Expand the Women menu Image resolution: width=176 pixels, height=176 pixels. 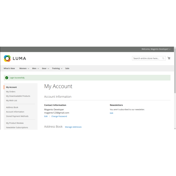click(x=24, y=68)
